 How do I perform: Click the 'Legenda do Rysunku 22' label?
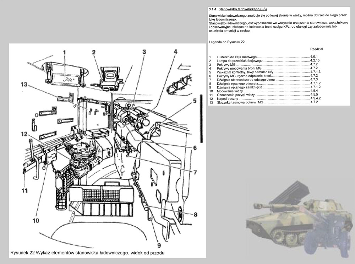point(227,42)
